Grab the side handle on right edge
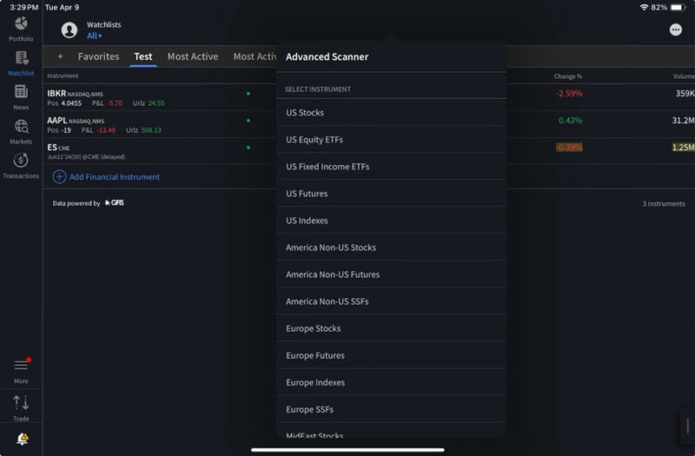The width and height of the screenshot is (695, 456). (x=687, y=426)
